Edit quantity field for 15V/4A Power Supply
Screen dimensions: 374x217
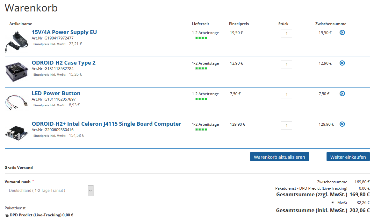click(286, 34)
